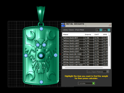Close the Metal Weights panel

tap(110, 25)
